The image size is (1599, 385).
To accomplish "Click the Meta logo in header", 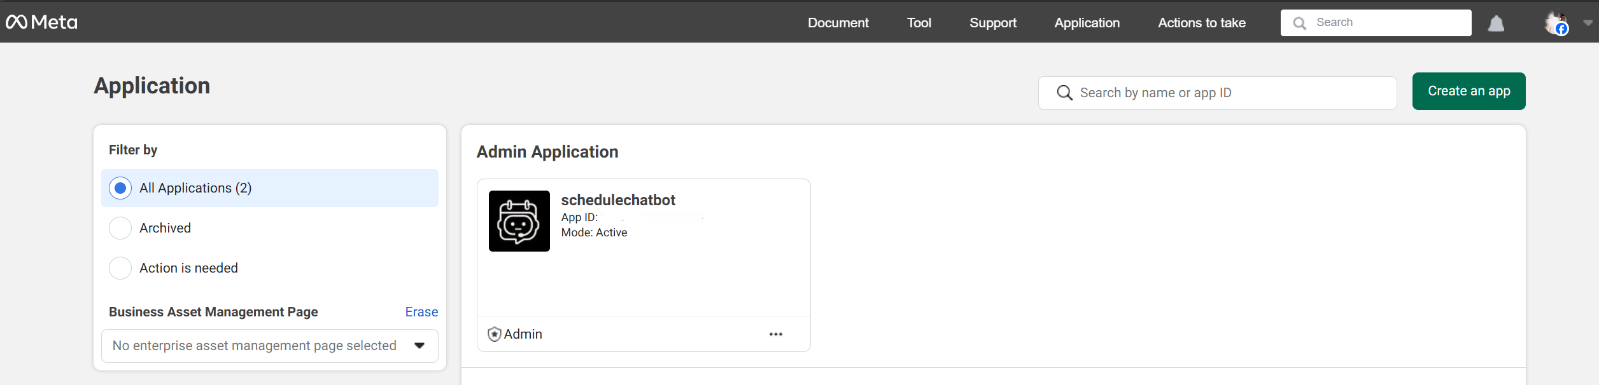I will (x=41, y=22).
